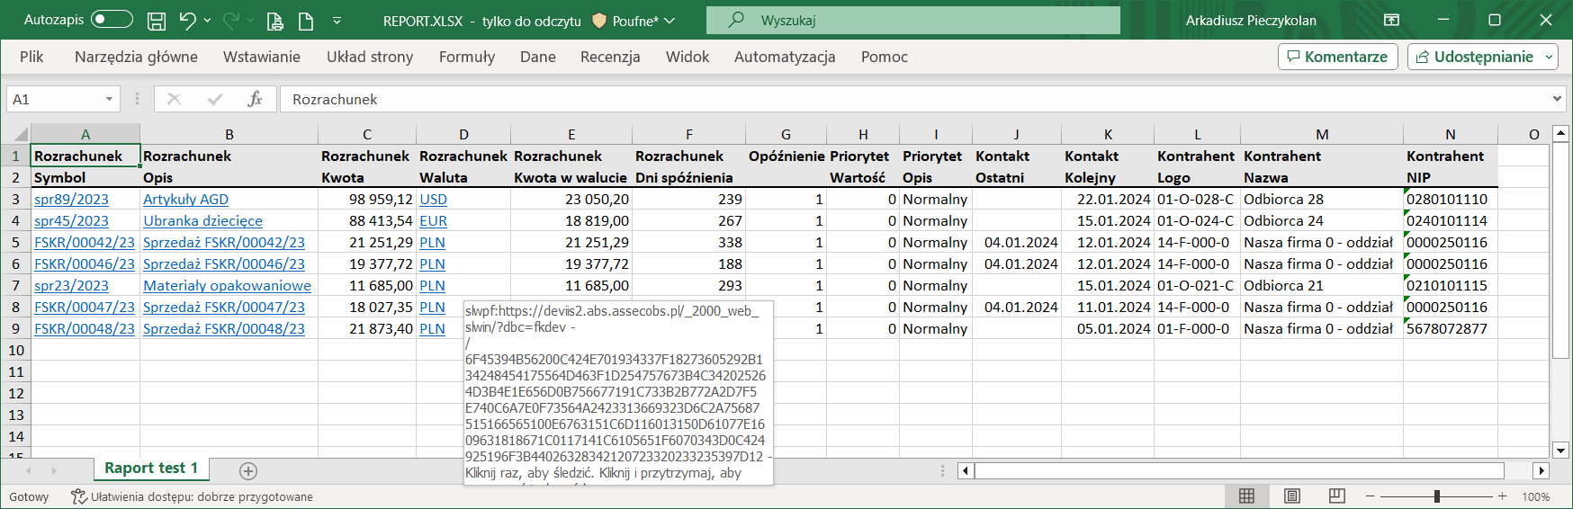Click the Save icon in the title bar
Image resolution: width=1573 pixels, height=509 pixels.
click(x=157, y=21)
